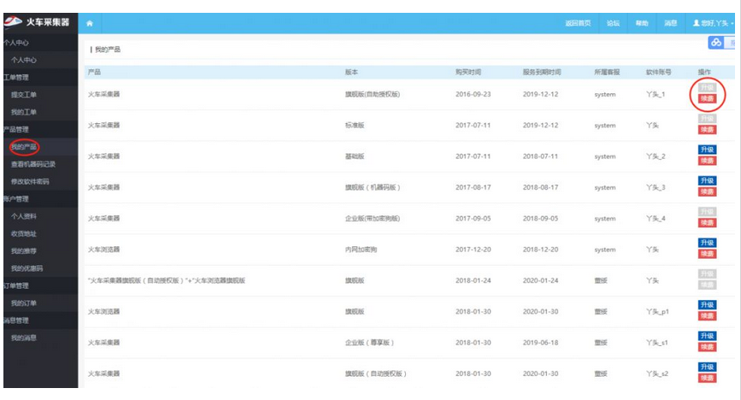
Task: Click red 续费 button for account 丫头_1
Action: click(x=706, y=99)
